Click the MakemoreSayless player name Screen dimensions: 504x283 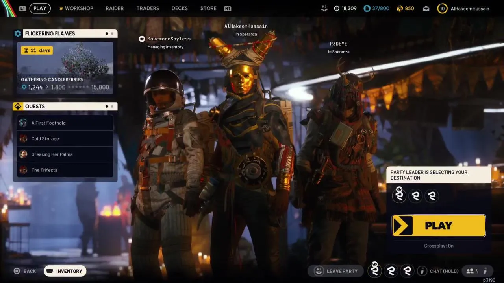click(x=169, y=39)
